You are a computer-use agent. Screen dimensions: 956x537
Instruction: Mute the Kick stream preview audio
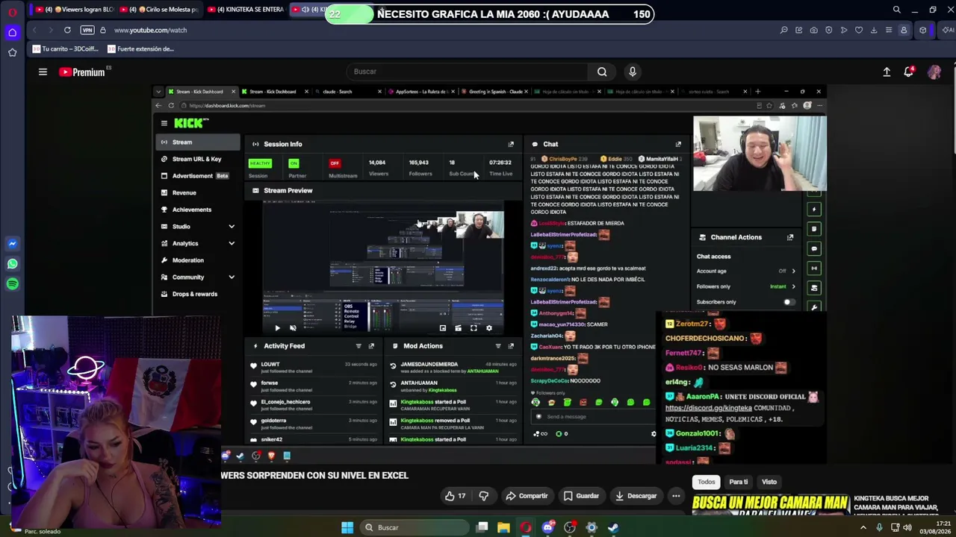click(x=293, y=328)
